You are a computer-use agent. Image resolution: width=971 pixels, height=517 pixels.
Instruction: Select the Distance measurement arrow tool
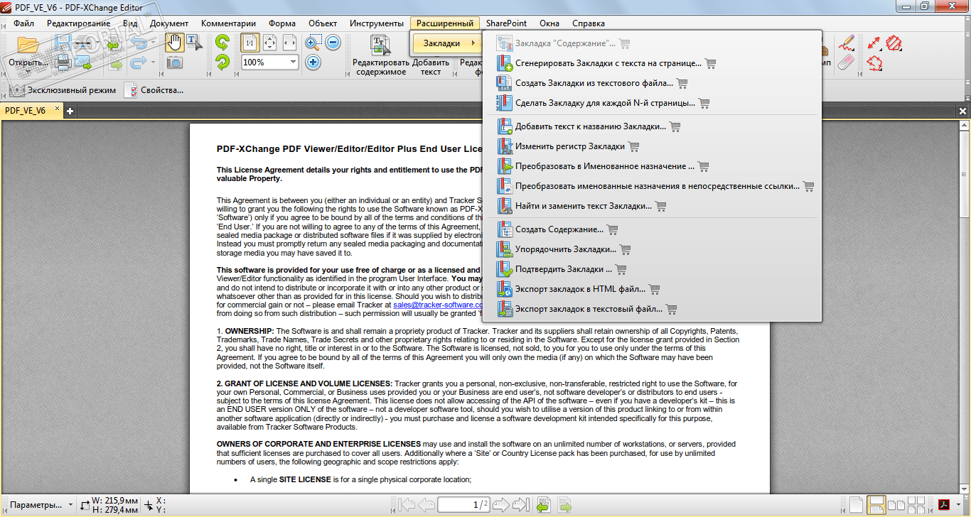[874, 43]
